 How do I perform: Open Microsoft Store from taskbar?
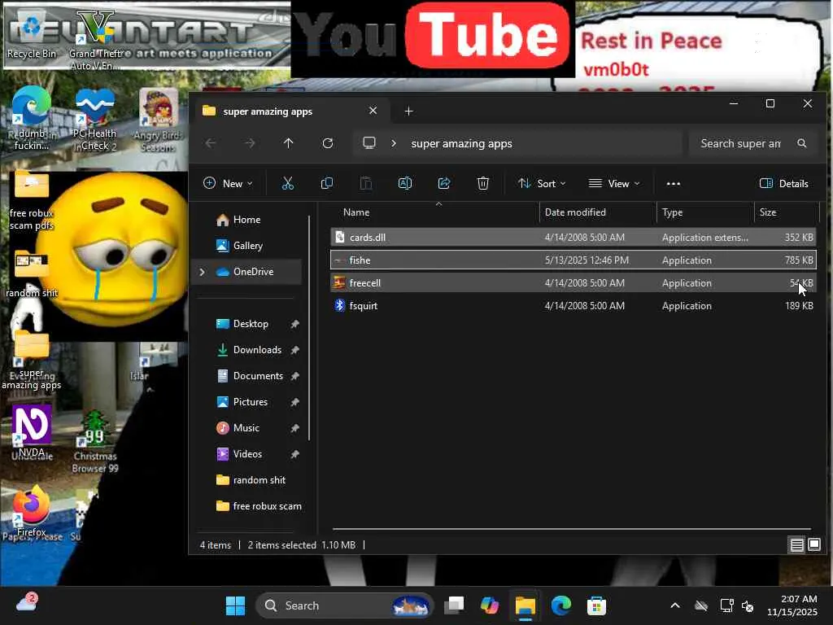tap(596, 605)
